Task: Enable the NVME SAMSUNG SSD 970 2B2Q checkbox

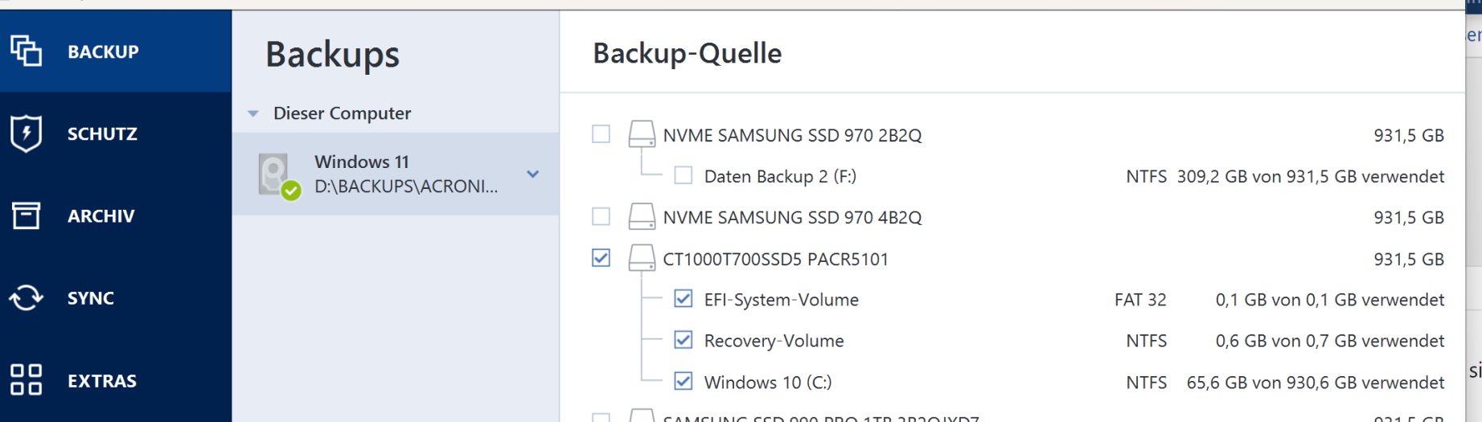Action: click(x=601, y=134)
